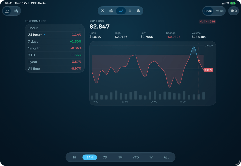Click the Volume value $28.94bn
The height and width of the screenshot is (166, 241).
coord(199,37)
